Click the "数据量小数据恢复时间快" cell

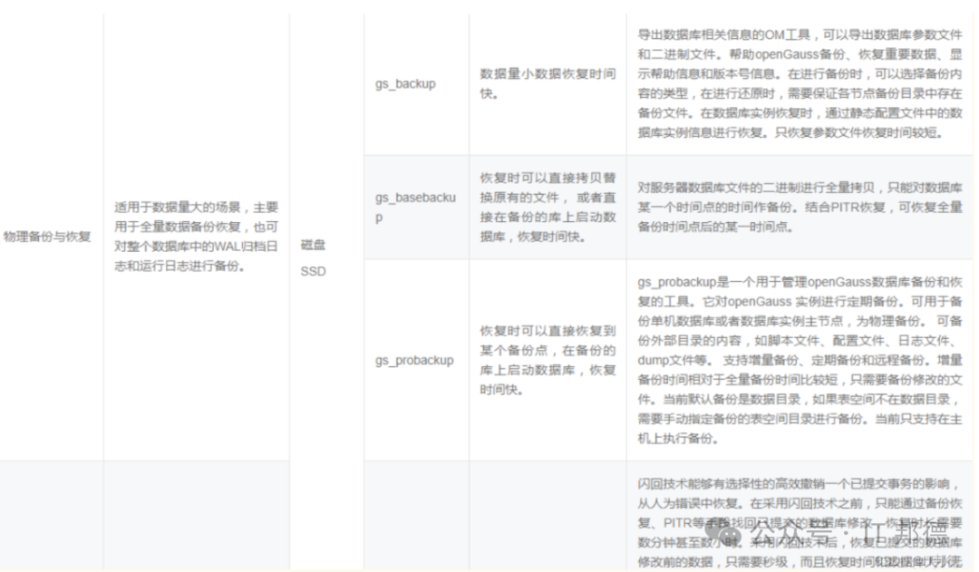click(548, 83)
